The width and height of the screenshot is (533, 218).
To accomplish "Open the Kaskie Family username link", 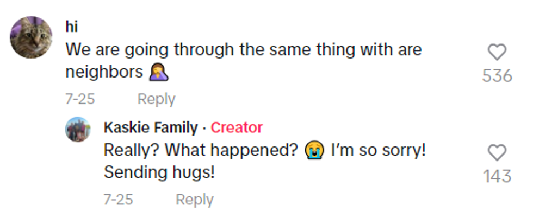I will point(151,128).
